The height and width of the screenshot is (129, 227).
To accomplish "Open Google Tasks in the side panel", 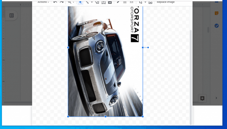I will pyautogui.click(x=217, y=26).
